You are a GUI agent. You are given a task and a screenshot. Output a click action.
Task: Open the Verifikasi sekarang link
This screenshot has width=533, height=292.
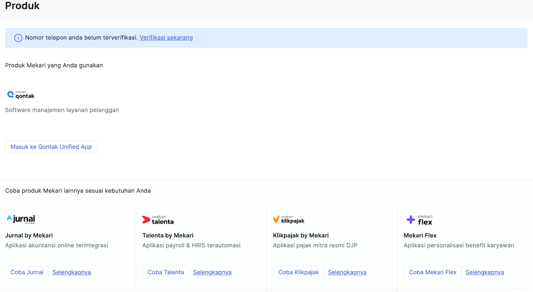(166, 38)
